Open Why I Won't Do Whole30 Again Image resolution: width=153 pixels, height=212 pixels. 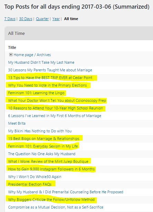pos(35,177)
